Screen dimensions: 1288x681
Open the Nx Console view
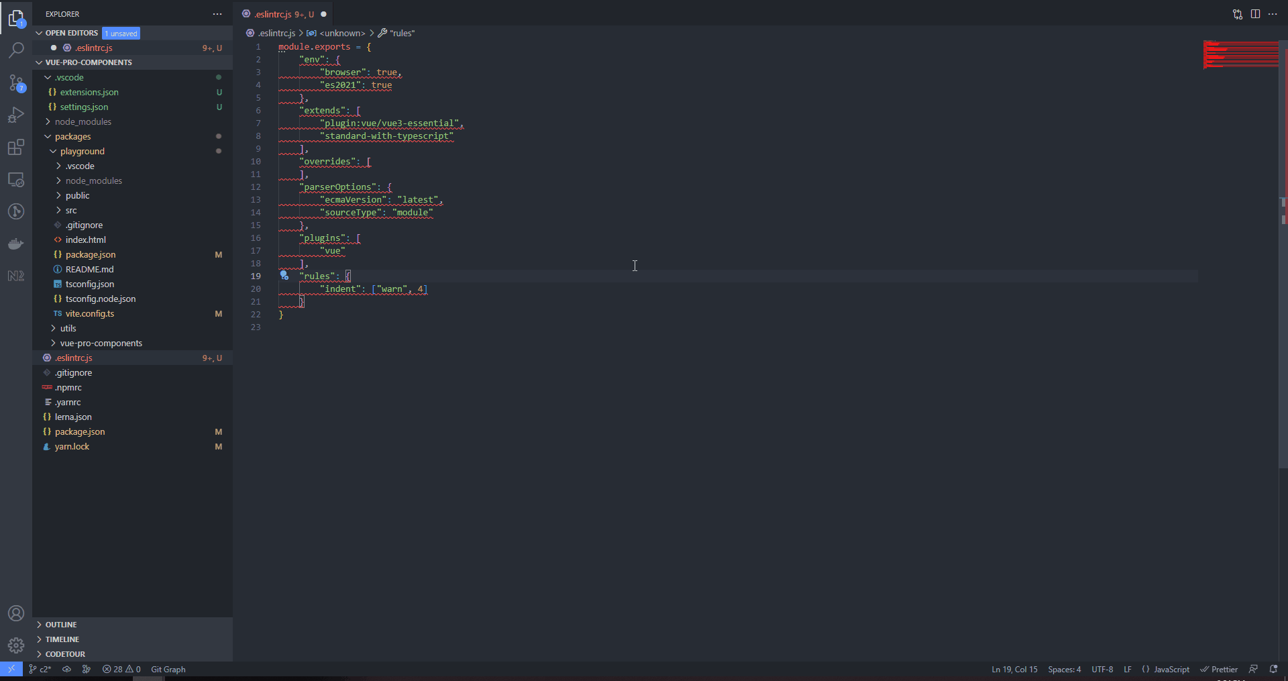[16, 276]
